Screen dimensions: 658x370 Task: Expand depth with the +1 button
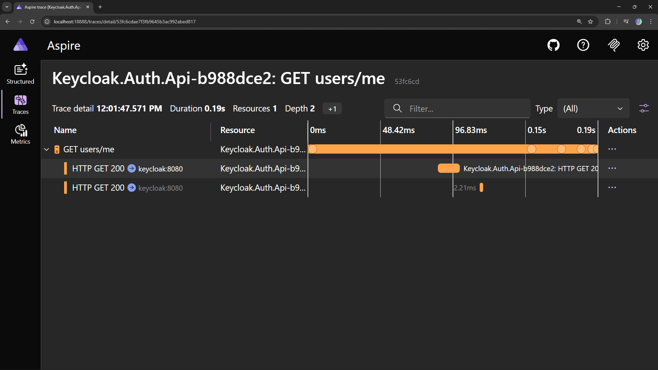point(332,108)
